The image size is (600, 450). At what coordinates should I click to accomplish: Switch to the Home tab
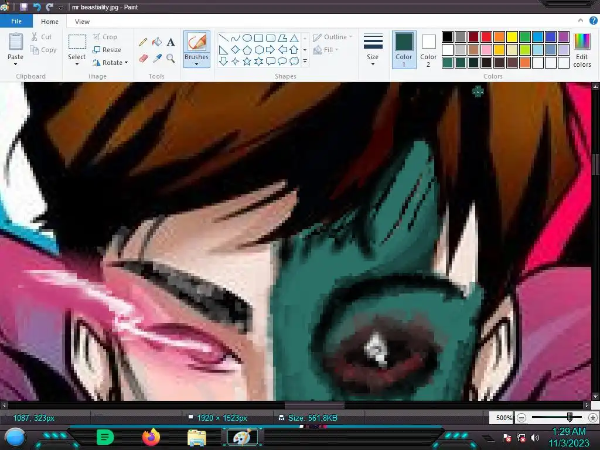tap(50, 22)
